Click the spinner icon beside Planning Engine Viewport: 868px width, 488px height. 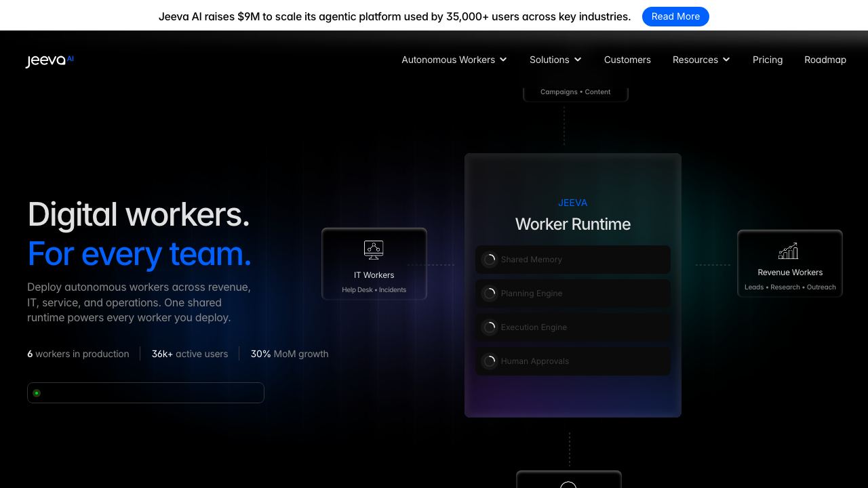[490, 293]
